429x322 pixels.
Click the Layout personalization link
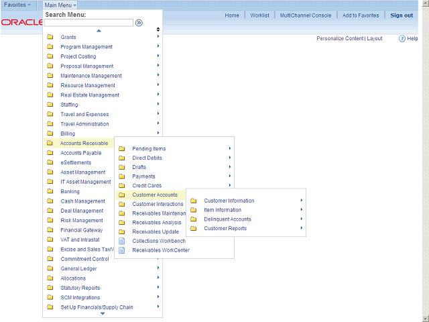point(375,39)
